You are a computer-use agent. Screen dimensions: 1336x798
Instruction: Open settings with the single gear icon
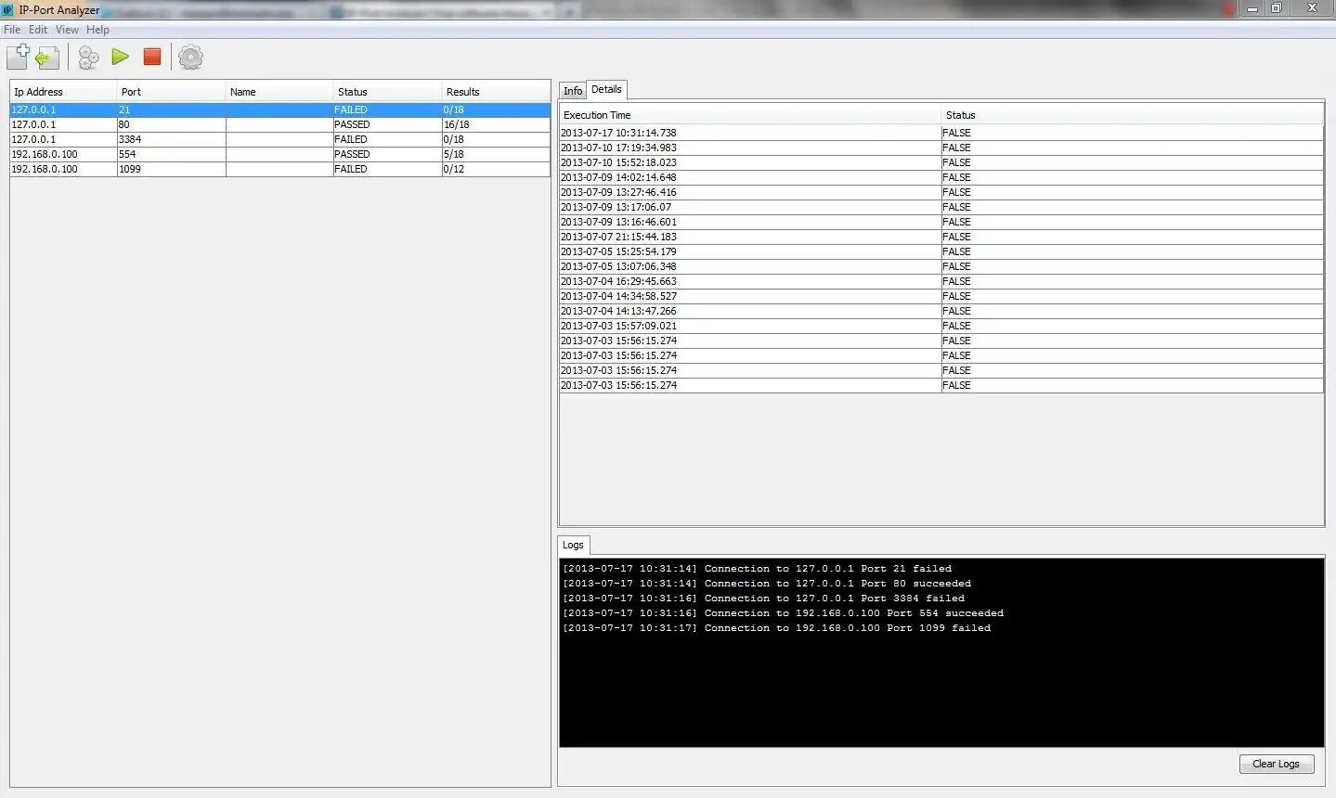[x=190, y=58]
